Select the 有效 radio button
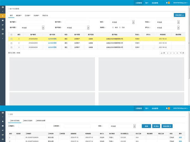 (113, 27)
